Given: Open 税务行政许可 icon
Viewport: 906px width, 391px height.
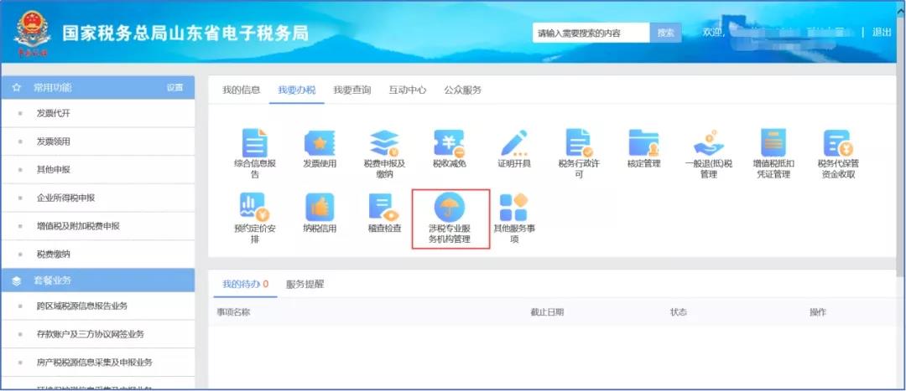Looking at the screenshot, I should coord(579,143).
